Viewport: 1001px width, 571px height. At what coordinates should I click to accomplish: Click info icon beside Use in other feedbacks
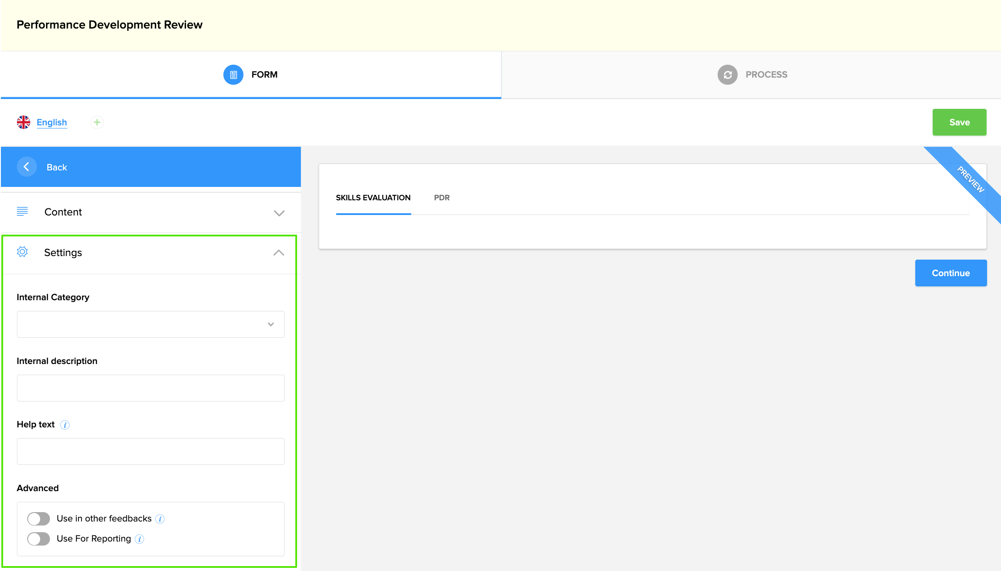pos(160,519)
